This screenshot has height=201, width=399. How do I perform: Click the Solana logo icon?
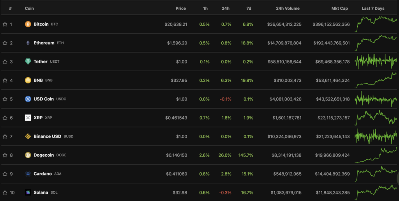(x=28, y=192)
